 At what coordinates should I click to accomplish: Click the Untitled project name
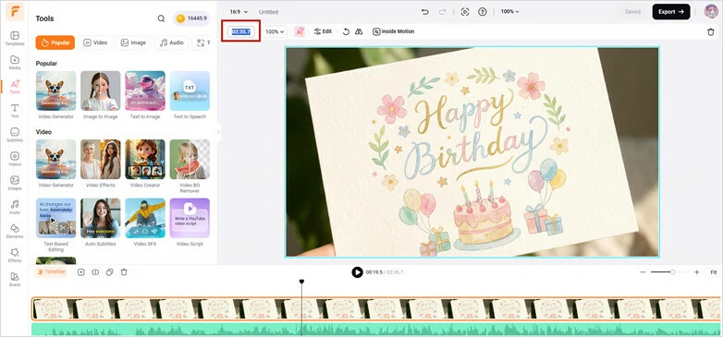tap(268, 12)
